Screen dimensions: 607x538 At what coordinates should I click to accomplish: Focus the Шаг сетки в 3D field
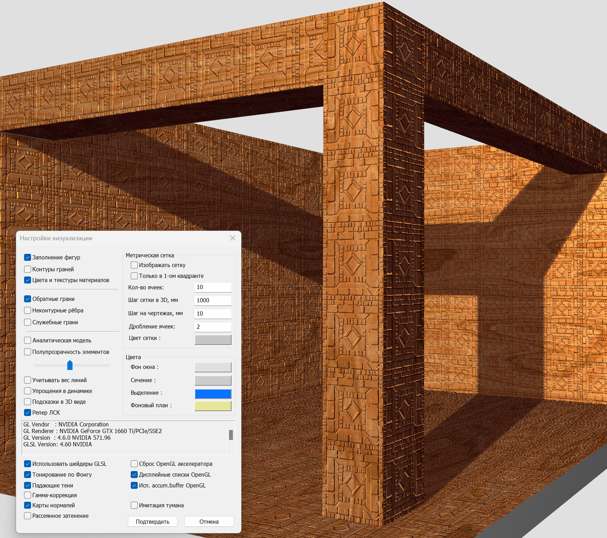click(213, 301)
